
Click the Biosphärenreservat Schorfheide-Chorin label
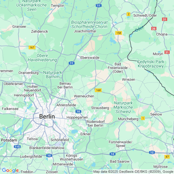89,24
